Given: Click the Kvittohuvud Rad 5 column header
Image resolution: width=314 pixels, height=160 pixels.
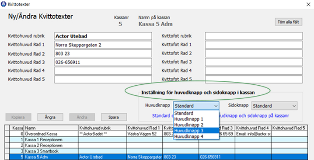Looking at the screenshot, I should tap(290, 128).
